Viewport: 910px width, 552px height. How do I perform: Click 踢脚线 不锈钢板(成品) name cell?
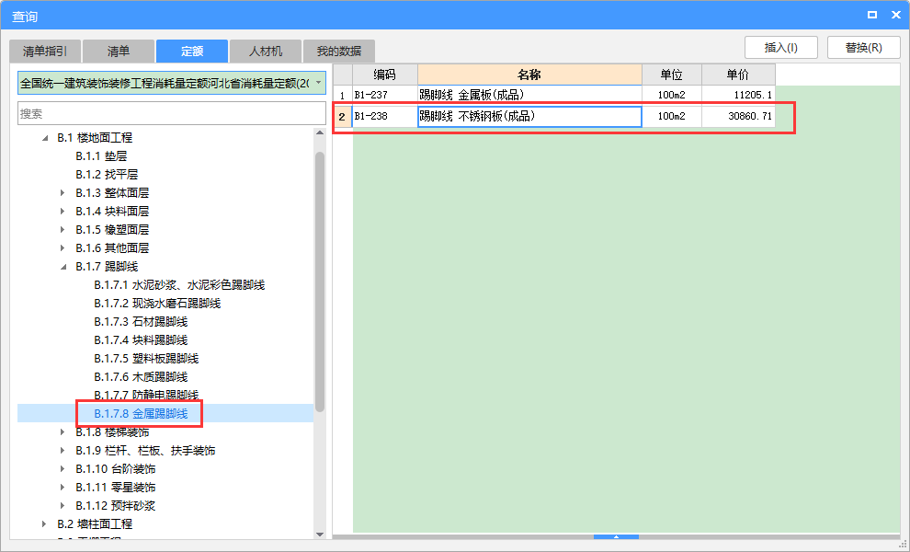pyautogui.click(x=529, y=116)
